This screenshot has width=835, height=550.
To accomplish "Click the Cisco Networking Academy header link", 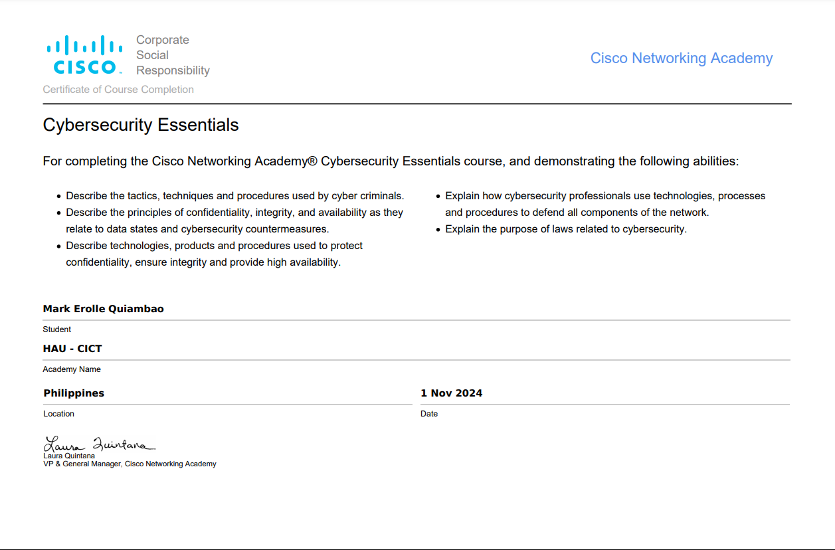I will (x=681, y=58).
